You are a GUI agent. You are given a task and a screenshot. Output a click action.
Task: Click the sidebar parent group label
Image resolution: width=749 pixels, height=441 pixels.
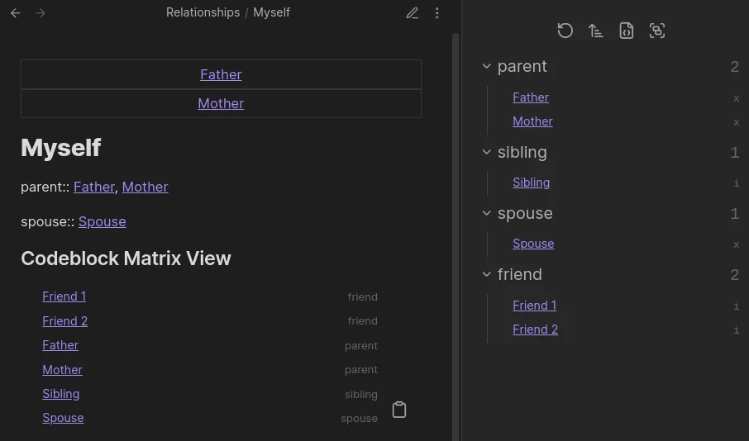coord(522,66)
